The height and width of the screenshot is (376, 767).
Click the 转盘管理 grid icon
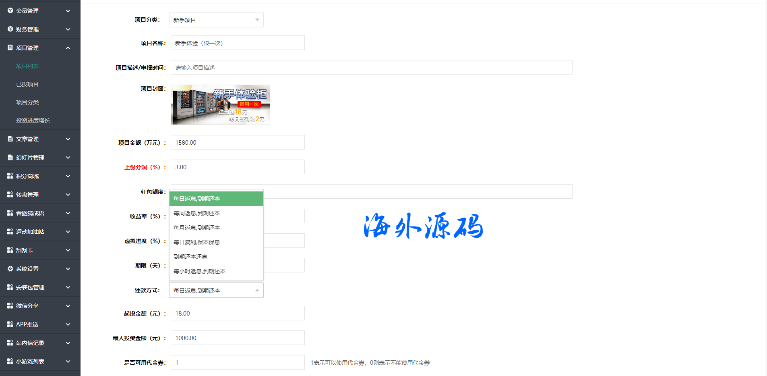(x=10, y=194)
